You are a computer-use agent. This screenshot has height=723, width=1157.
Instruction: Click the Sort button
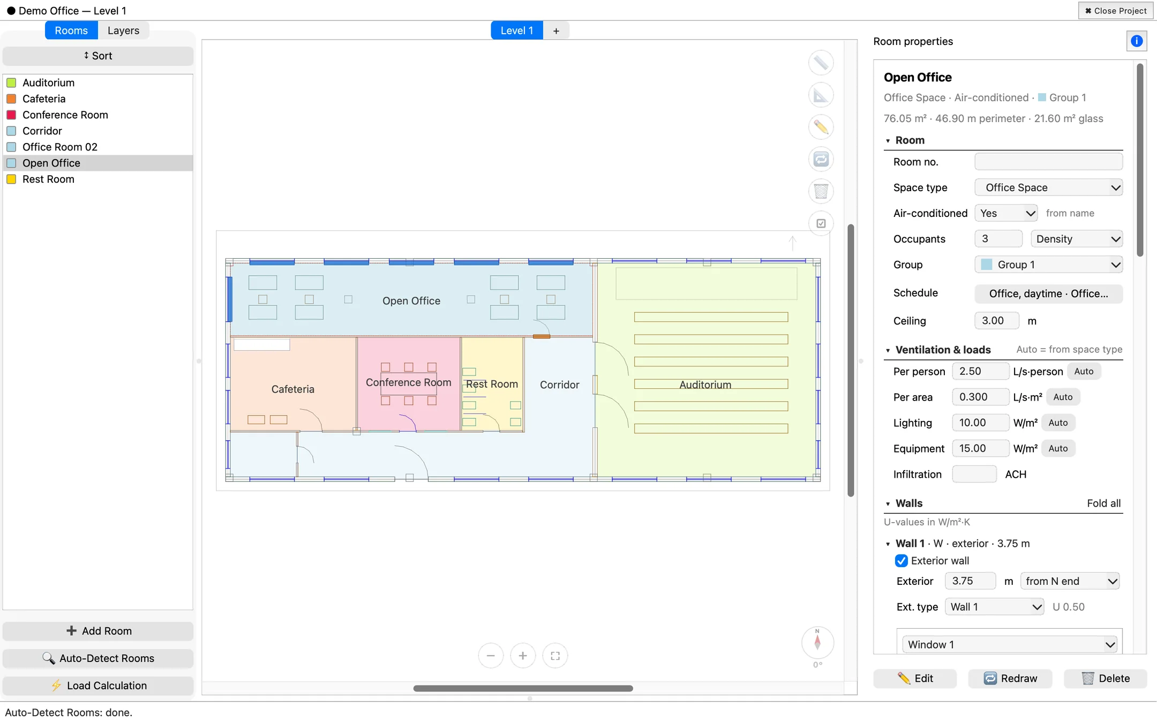point(98,56)
